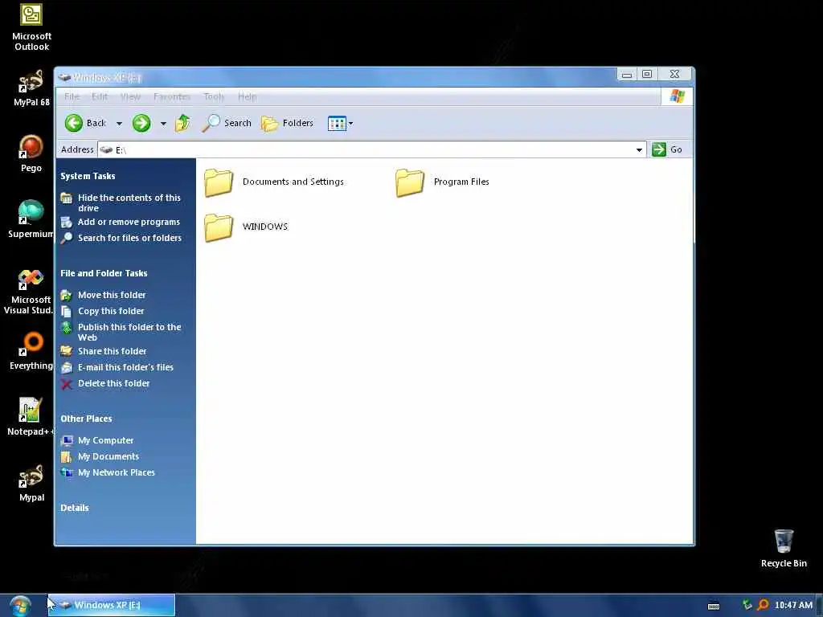Click Delete this folder

(114, 383)
